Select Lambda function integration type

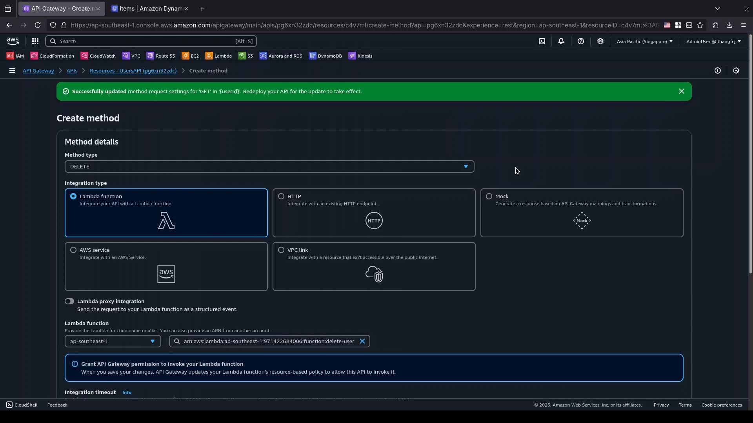(166, 213)
